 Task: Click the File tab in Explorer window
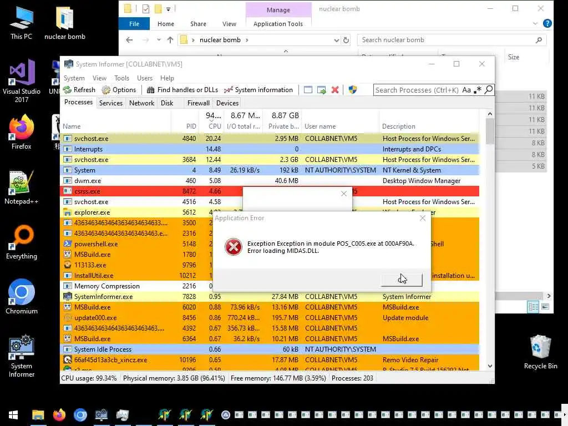pyautogui.click(x=134, y=24)
